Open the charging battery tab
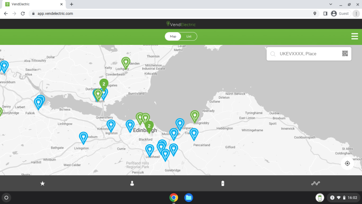The width and height of the screenshot is (362, 204). [x=223, y=183]
